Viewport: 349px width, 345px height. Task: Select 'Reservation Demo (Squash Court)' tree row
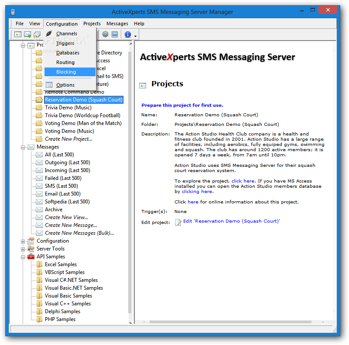coord(84,100)
